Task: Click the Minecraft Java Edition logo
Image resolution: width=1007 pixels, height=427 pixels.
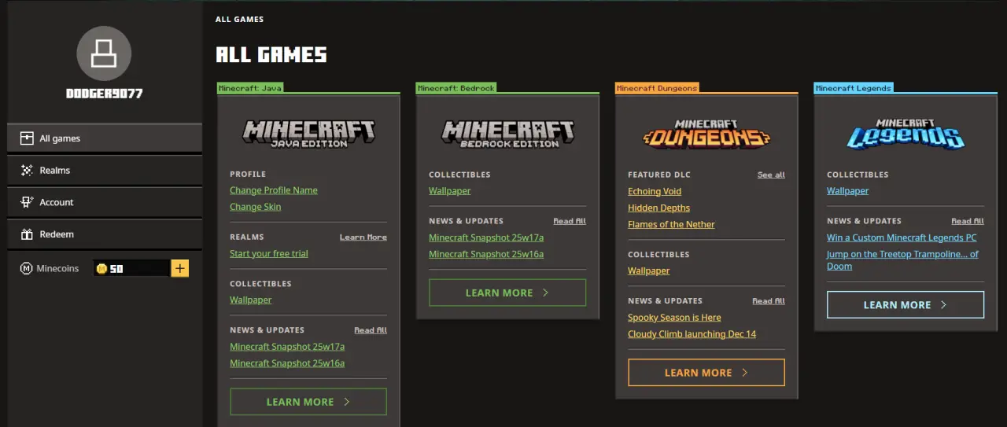Action: (308, 132)
